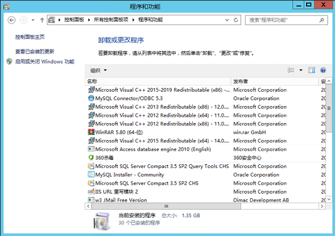Expand arrow after 控制面板 breadcrumb
This screenshot has width=335, height=236.
pyautogui.click(x=89, y=20)
